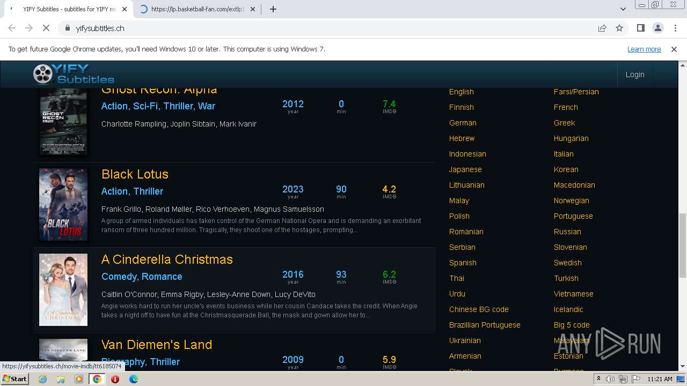Image resolution: width=687 pixels, height=386 pixels.
Task: Open the Chrome profile avatar
Action: (657, 28)
